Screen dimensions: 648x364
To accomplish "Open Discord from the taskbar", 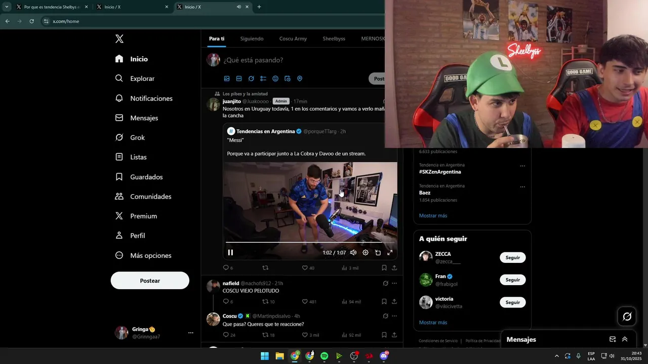I will click(x=384, y=356).
